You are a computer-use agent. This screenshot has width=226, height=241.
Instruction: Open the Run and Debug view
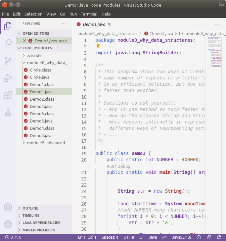8,78
